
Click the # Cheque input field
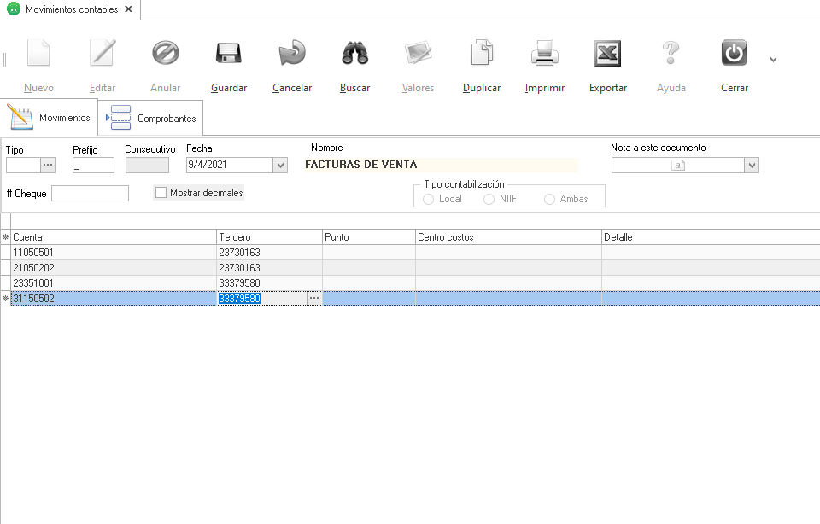[x=90, y=194]
